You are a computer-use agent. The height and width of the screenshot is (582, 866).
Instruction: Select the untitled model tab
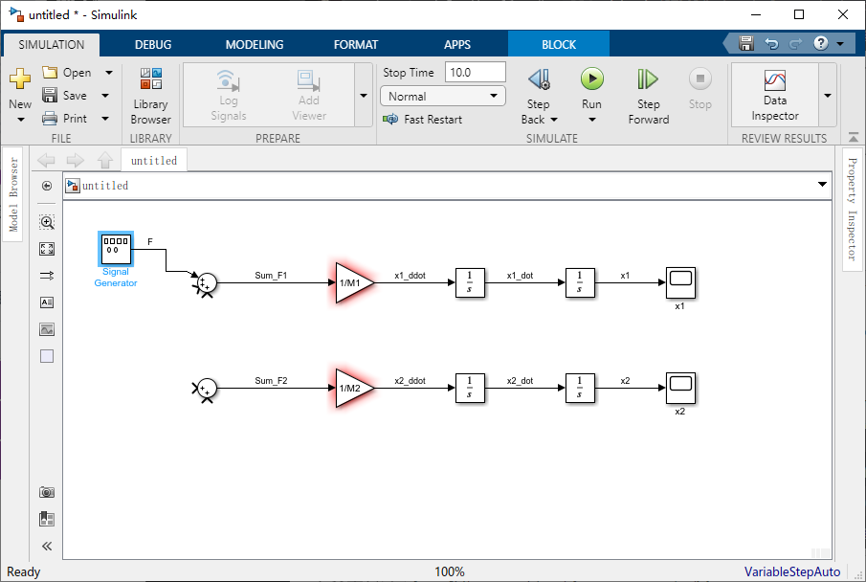154,160
